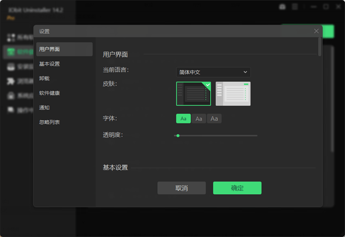Click the green transparency slider handle

(x=178, y=136)
